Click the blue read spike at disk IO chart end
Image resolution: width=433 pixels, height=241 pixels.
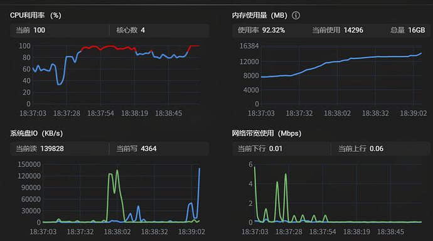(200, 168)
